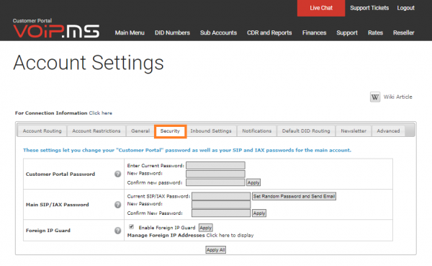Click help icon for Main SIP/IAX Password
The width and height of the screenshot is (432, 266).
(117, 205)
